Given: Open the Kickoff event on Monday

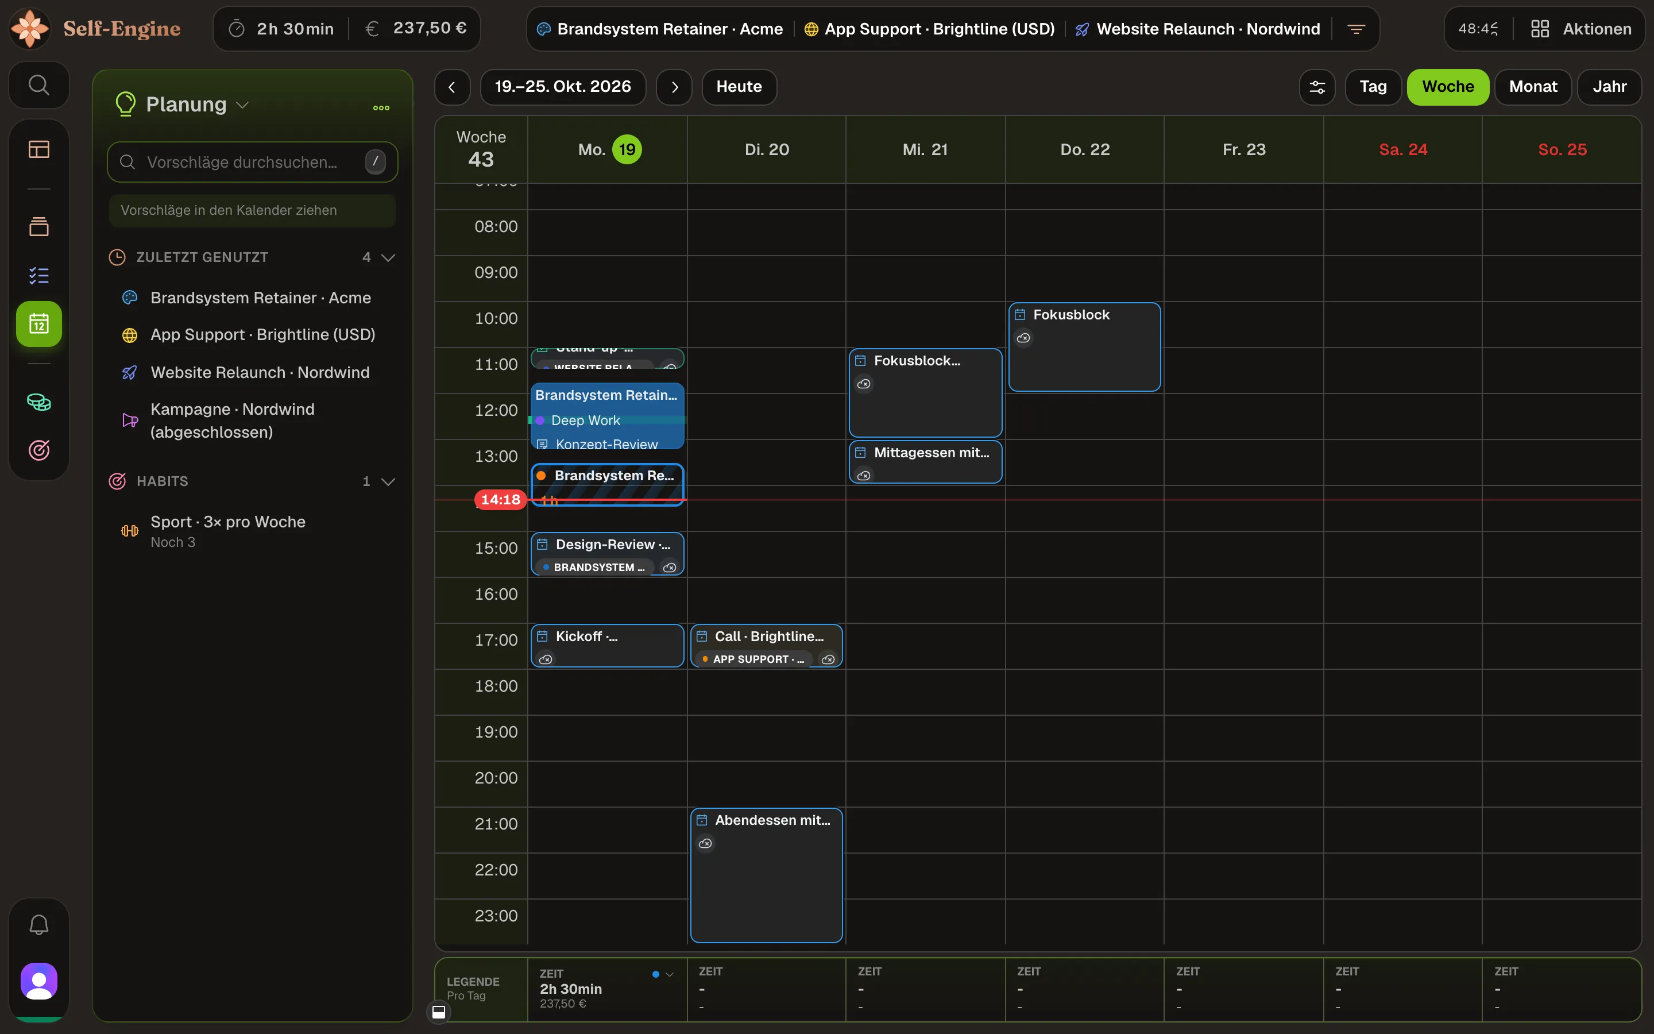Looking at the screenshot, I should coord(607,646).
